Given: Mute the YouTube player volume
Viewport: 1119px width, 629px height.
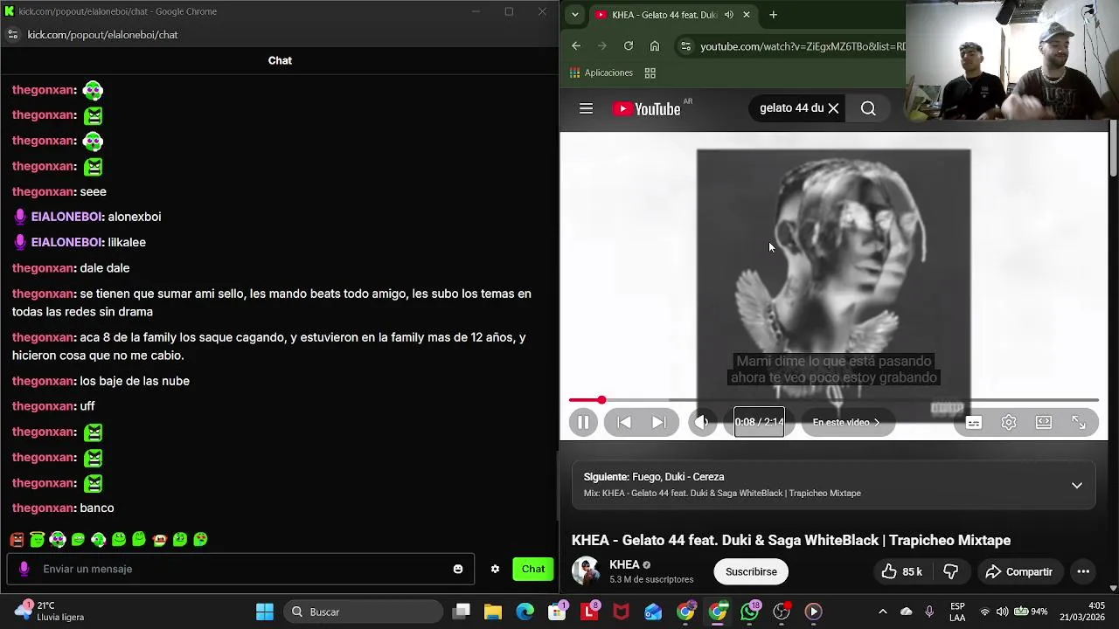Looking at the screenshot, I should [x=702, y=422].
